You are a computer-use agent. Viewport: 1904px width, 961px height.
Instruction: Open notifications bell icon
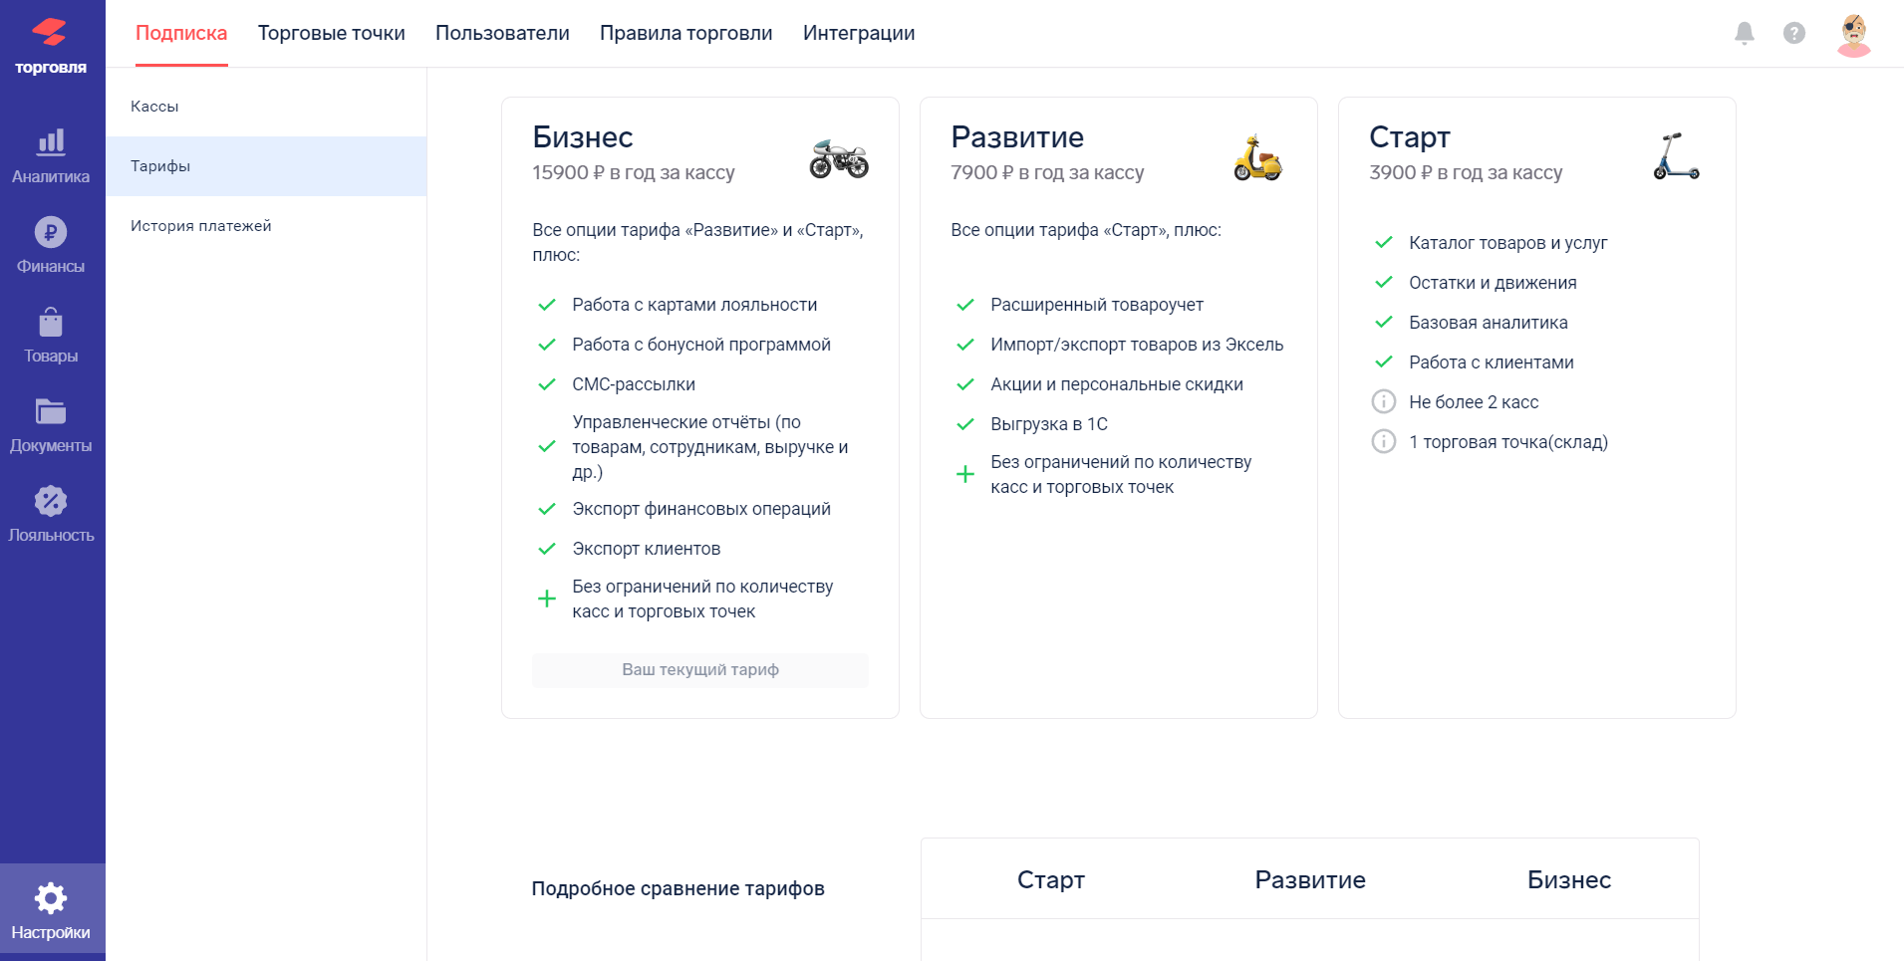1745,33
